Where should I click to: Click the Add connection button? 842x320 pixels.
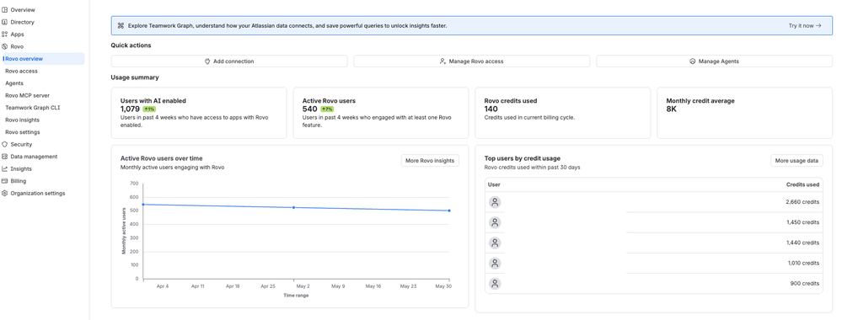(x=229, y=61)
